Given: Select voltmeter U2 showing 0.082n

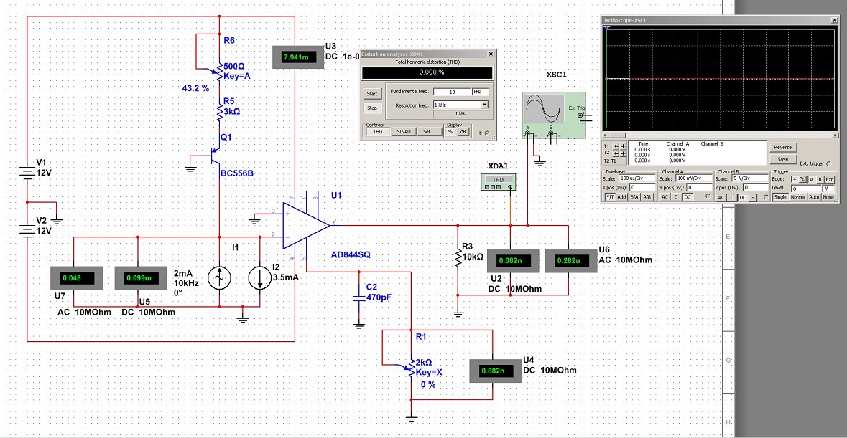Looking at the screenshot, I should (513, 261).
